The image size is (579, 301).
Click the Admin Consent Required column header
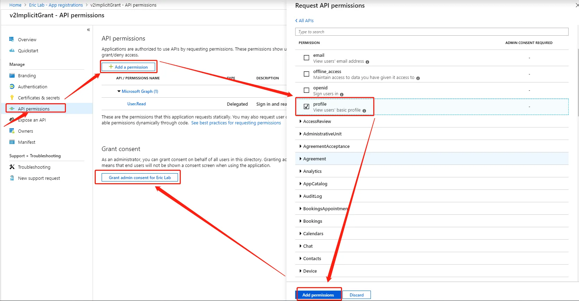(x=529, y=43)
